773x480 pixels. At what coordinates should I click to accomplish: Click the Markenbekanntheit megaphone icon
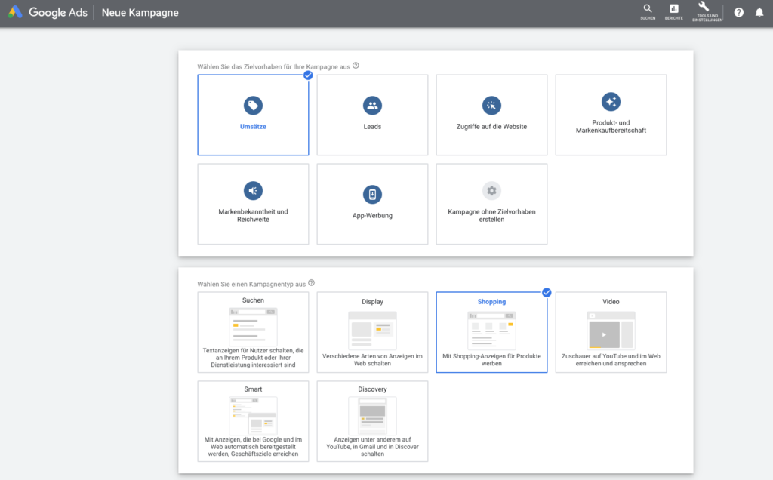point(253,191)
